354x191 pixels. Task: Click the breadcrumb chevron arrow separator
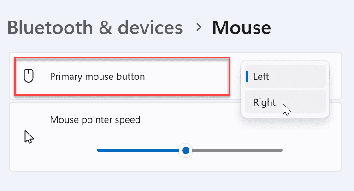199,28
